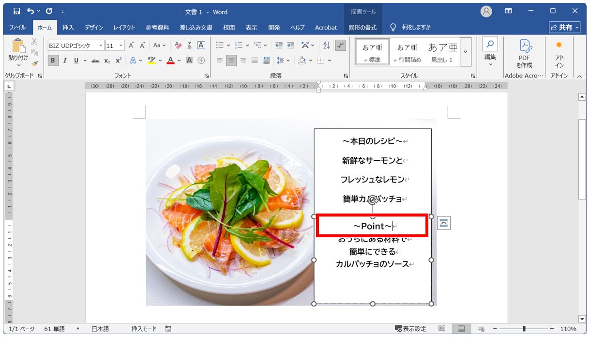Toggle Italic formatting
The width and height of the screenshot is (590, 337).
[64, 61]
